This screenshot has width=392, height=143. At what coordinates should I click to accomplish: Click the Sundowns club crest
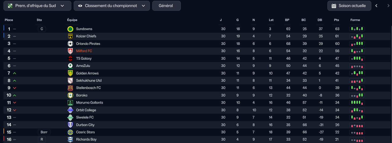click(x=70, y=29)
